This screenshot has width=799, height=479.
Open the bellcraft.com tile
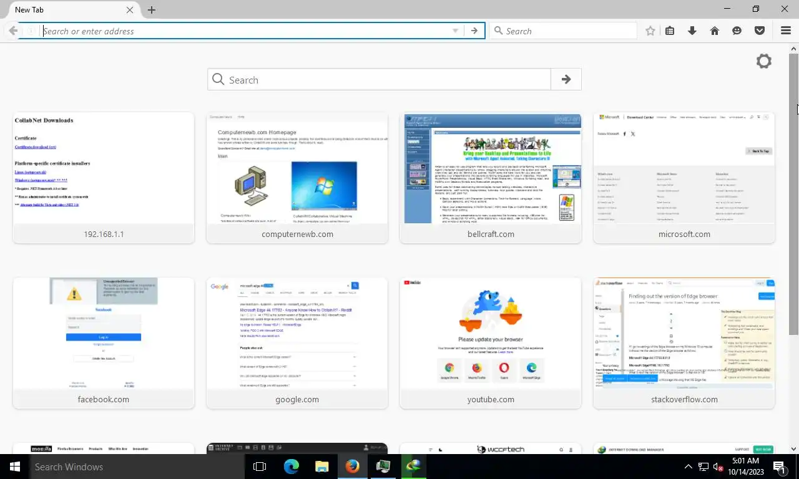pyautogui.click(x=491, y=178)
